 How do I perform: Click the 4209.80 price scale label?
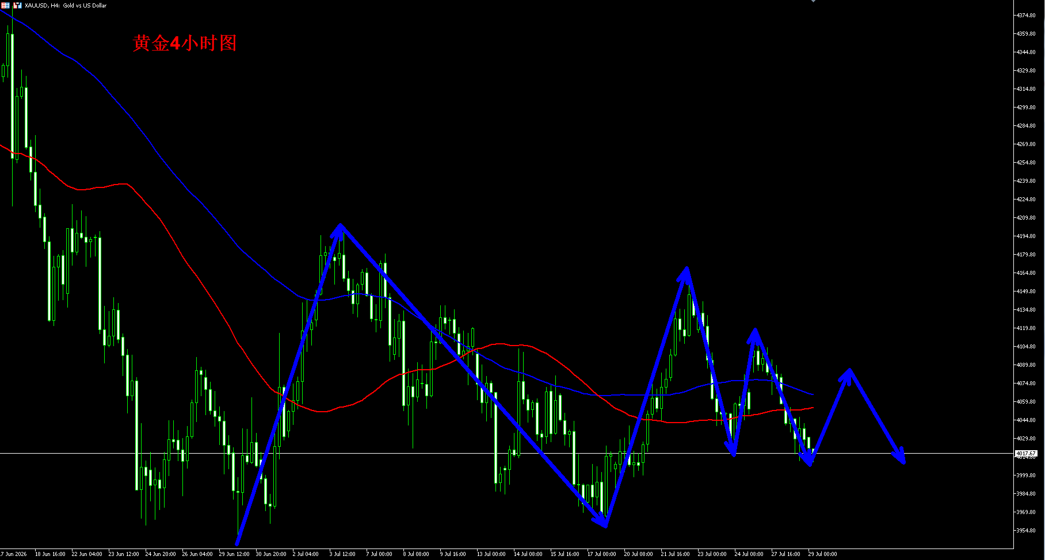pos(1026,218)
